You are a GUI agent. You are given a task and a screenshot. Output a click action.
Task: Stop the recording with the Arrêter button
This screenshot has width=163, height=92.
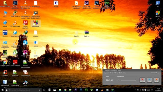coord(157,80)
